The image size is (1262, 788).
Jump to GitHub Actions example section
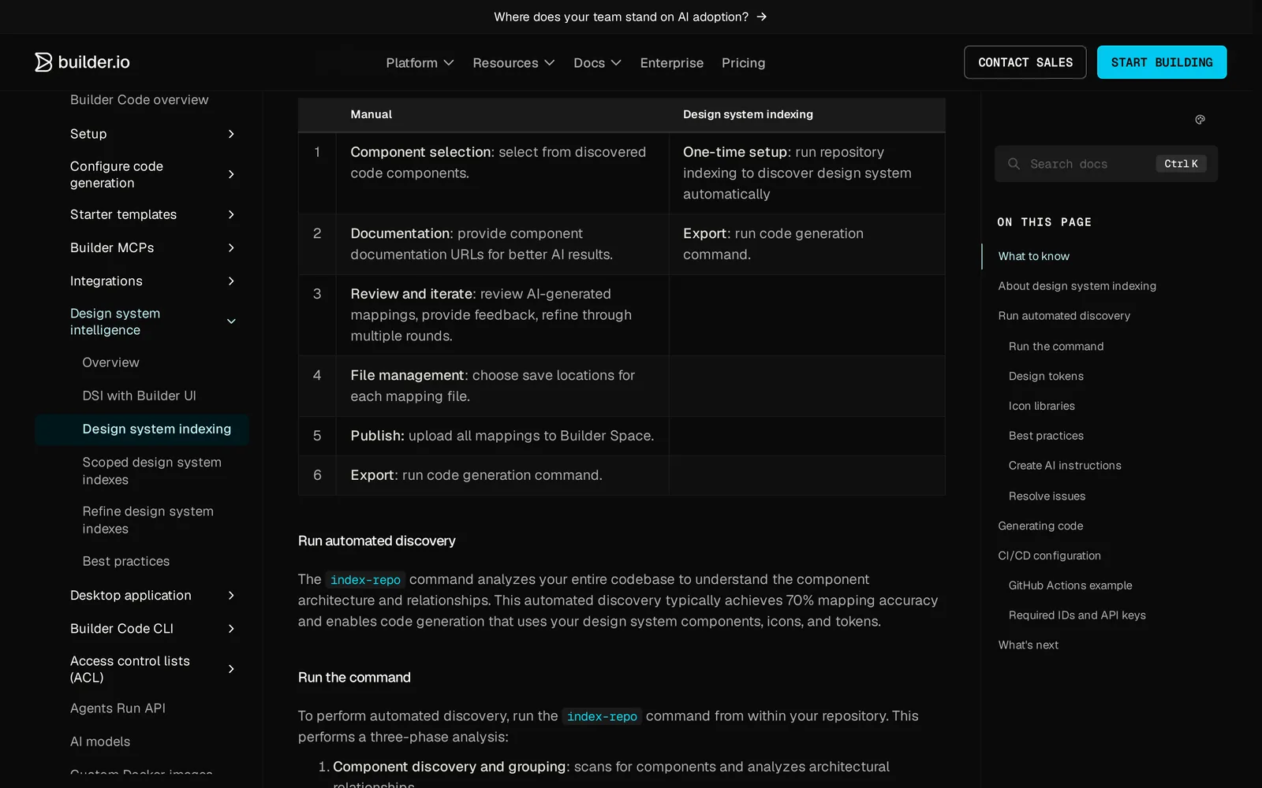[x=1070, y=585]
